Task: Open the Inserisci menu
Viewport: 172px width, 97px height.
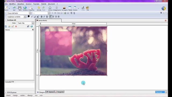Action: [x=29, y=4]
